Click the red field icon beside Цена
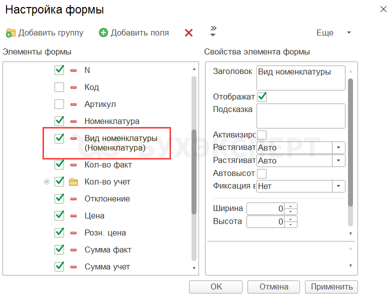The image size is (392, 296). [74, 216]
